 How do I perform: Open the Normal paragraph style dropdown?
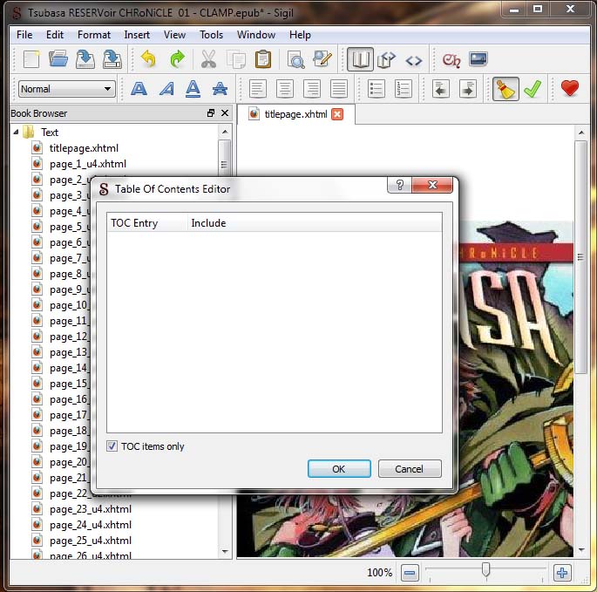[66, 89]
